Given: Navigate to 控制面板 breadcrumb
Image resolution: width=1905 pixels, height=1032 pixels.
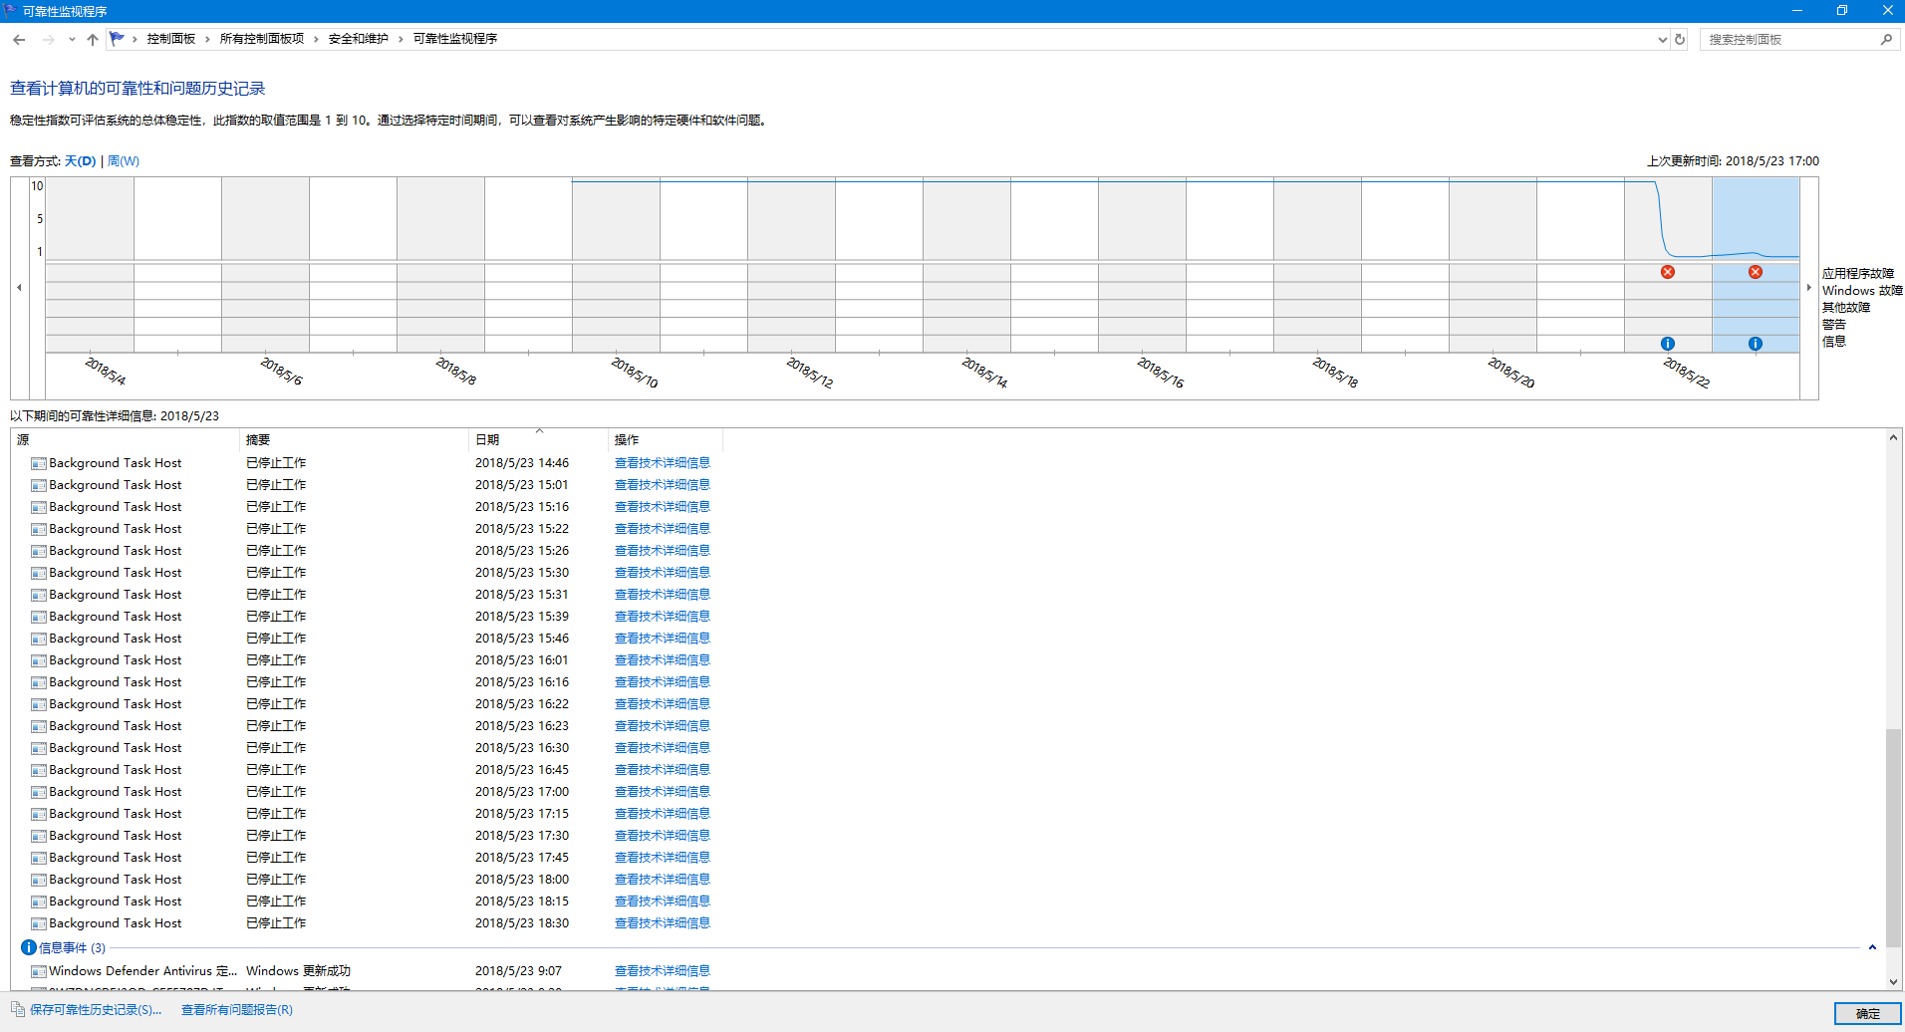Looking at the screenshot, I should tap(171, 39).
